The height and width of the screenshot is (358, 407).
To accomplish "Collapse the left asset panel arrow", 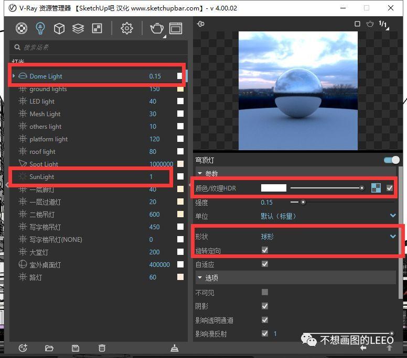I will [x=7, y=184].
